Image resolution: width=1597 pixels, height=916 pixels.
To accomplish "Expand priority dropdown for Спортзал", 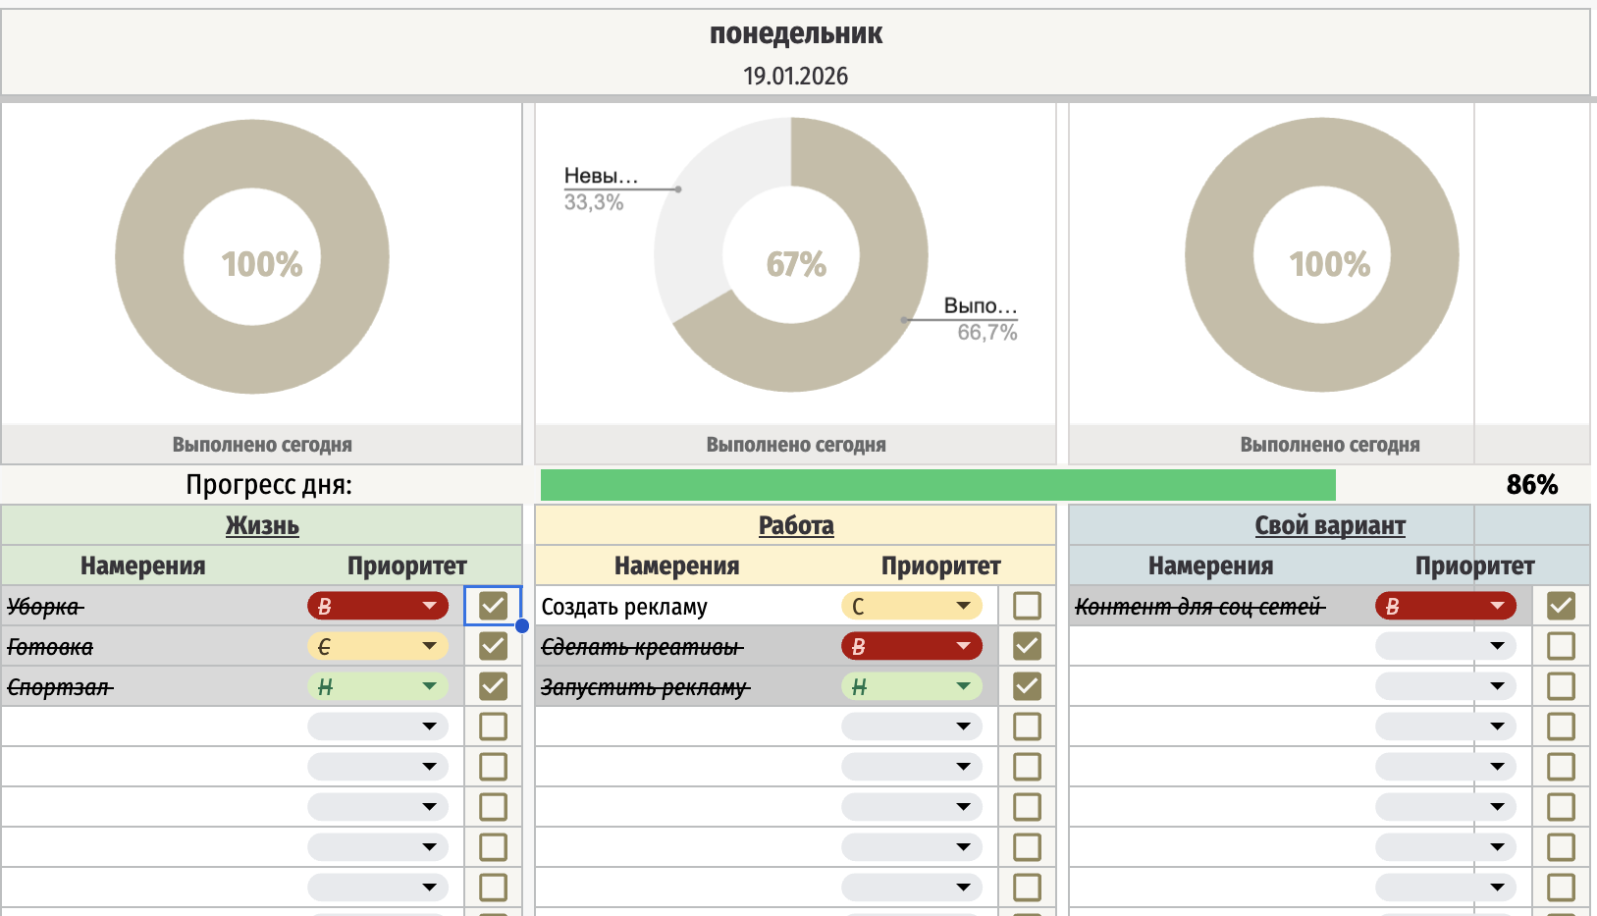I will pos(429,686).
